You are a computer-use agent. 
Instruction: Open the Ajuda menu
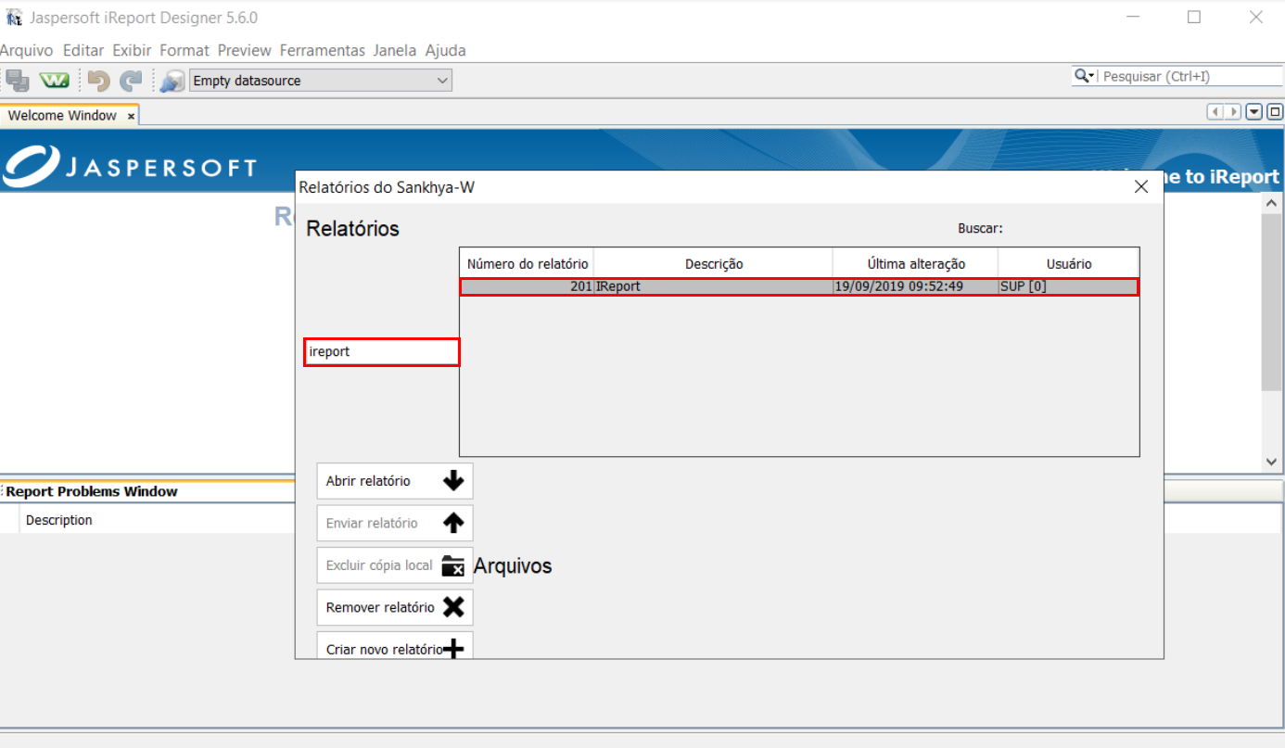click(445, 50)
